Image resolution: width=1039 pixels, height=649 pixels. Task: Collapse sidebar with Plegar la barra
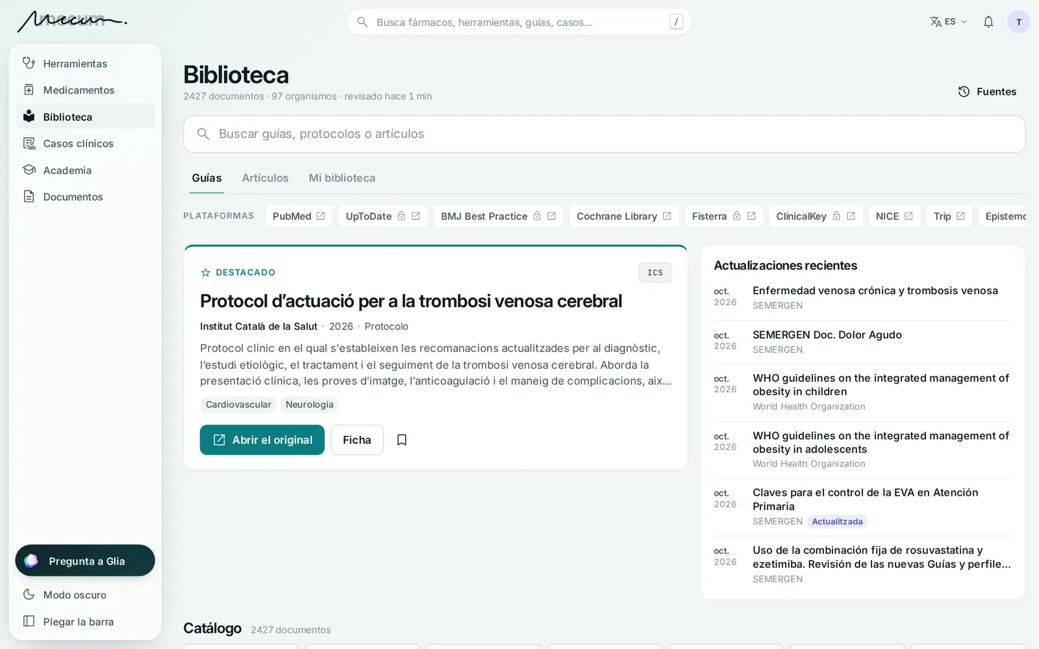(x=85, y=622)
